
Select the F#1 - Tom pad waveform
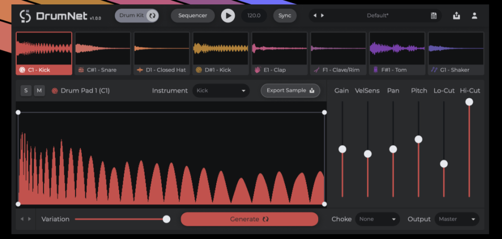click(397, 48)
